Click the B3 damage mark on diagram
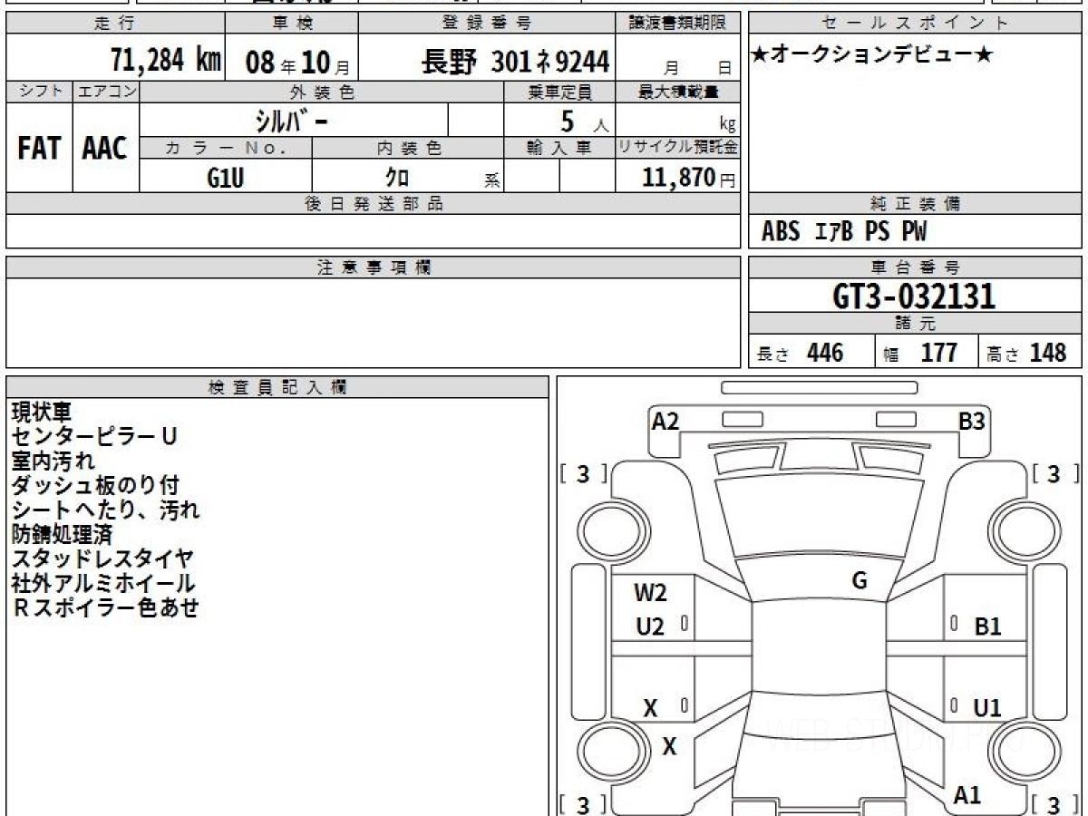The width and height of the screenshot is (1088, 816). [972, 421]
